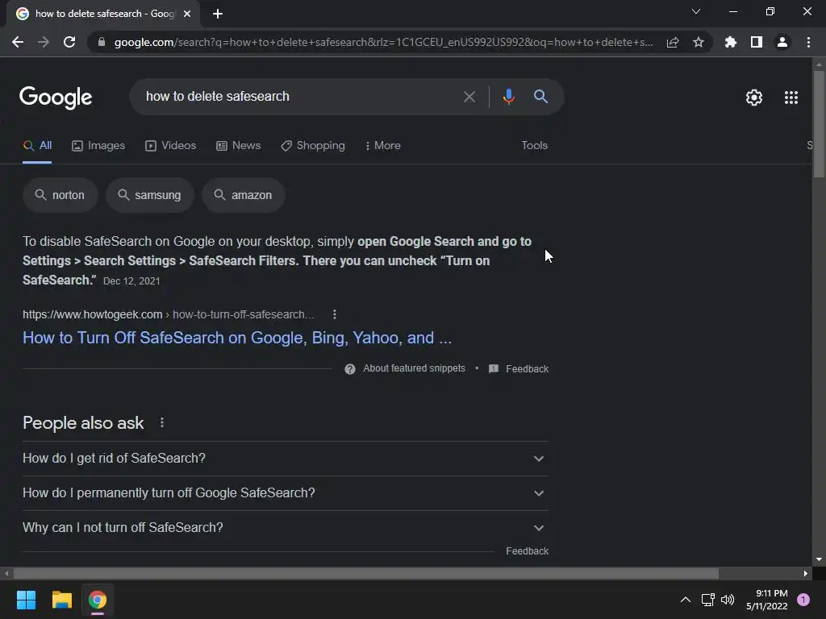This screenshot has height=619, width=826.
Task: Open clock showing 9:11 PM
Action: [x=766, y=600]
